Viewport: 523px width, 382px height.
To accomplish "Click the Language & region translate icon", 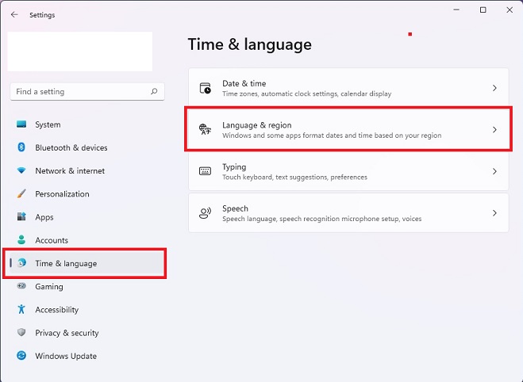I will (x=205, y=129).
